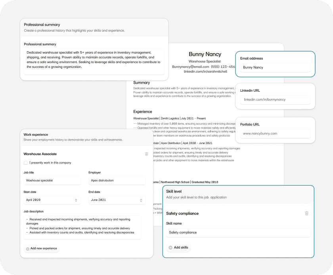The width and height of the screenshot is (333, 275).
Task: Click the Skill name field for Safety compliance
Action: [238, 232]
